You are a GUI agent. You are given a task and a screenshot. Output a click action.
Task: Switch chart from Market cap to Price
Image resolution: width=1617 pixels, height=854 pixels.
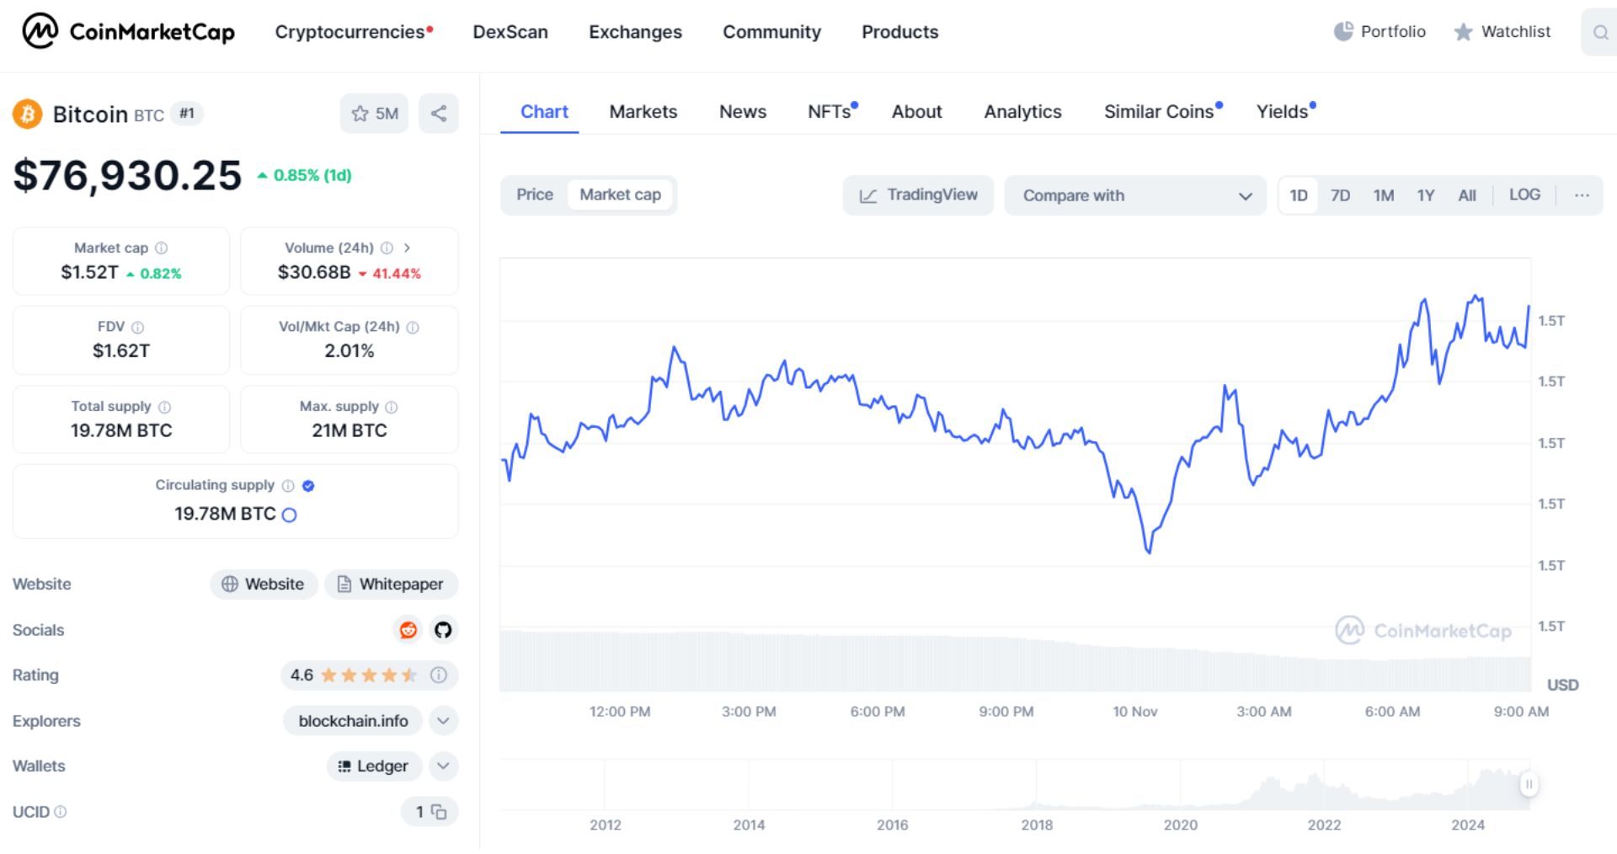point(535,195)
